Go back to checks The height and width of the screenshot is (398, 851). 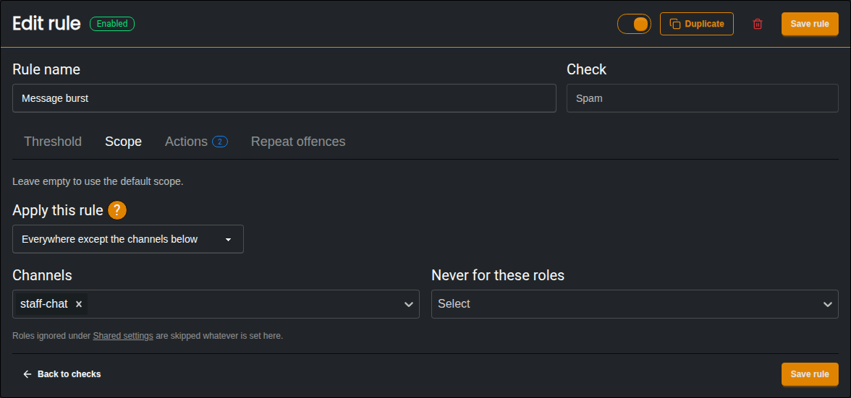coord(62,374)
